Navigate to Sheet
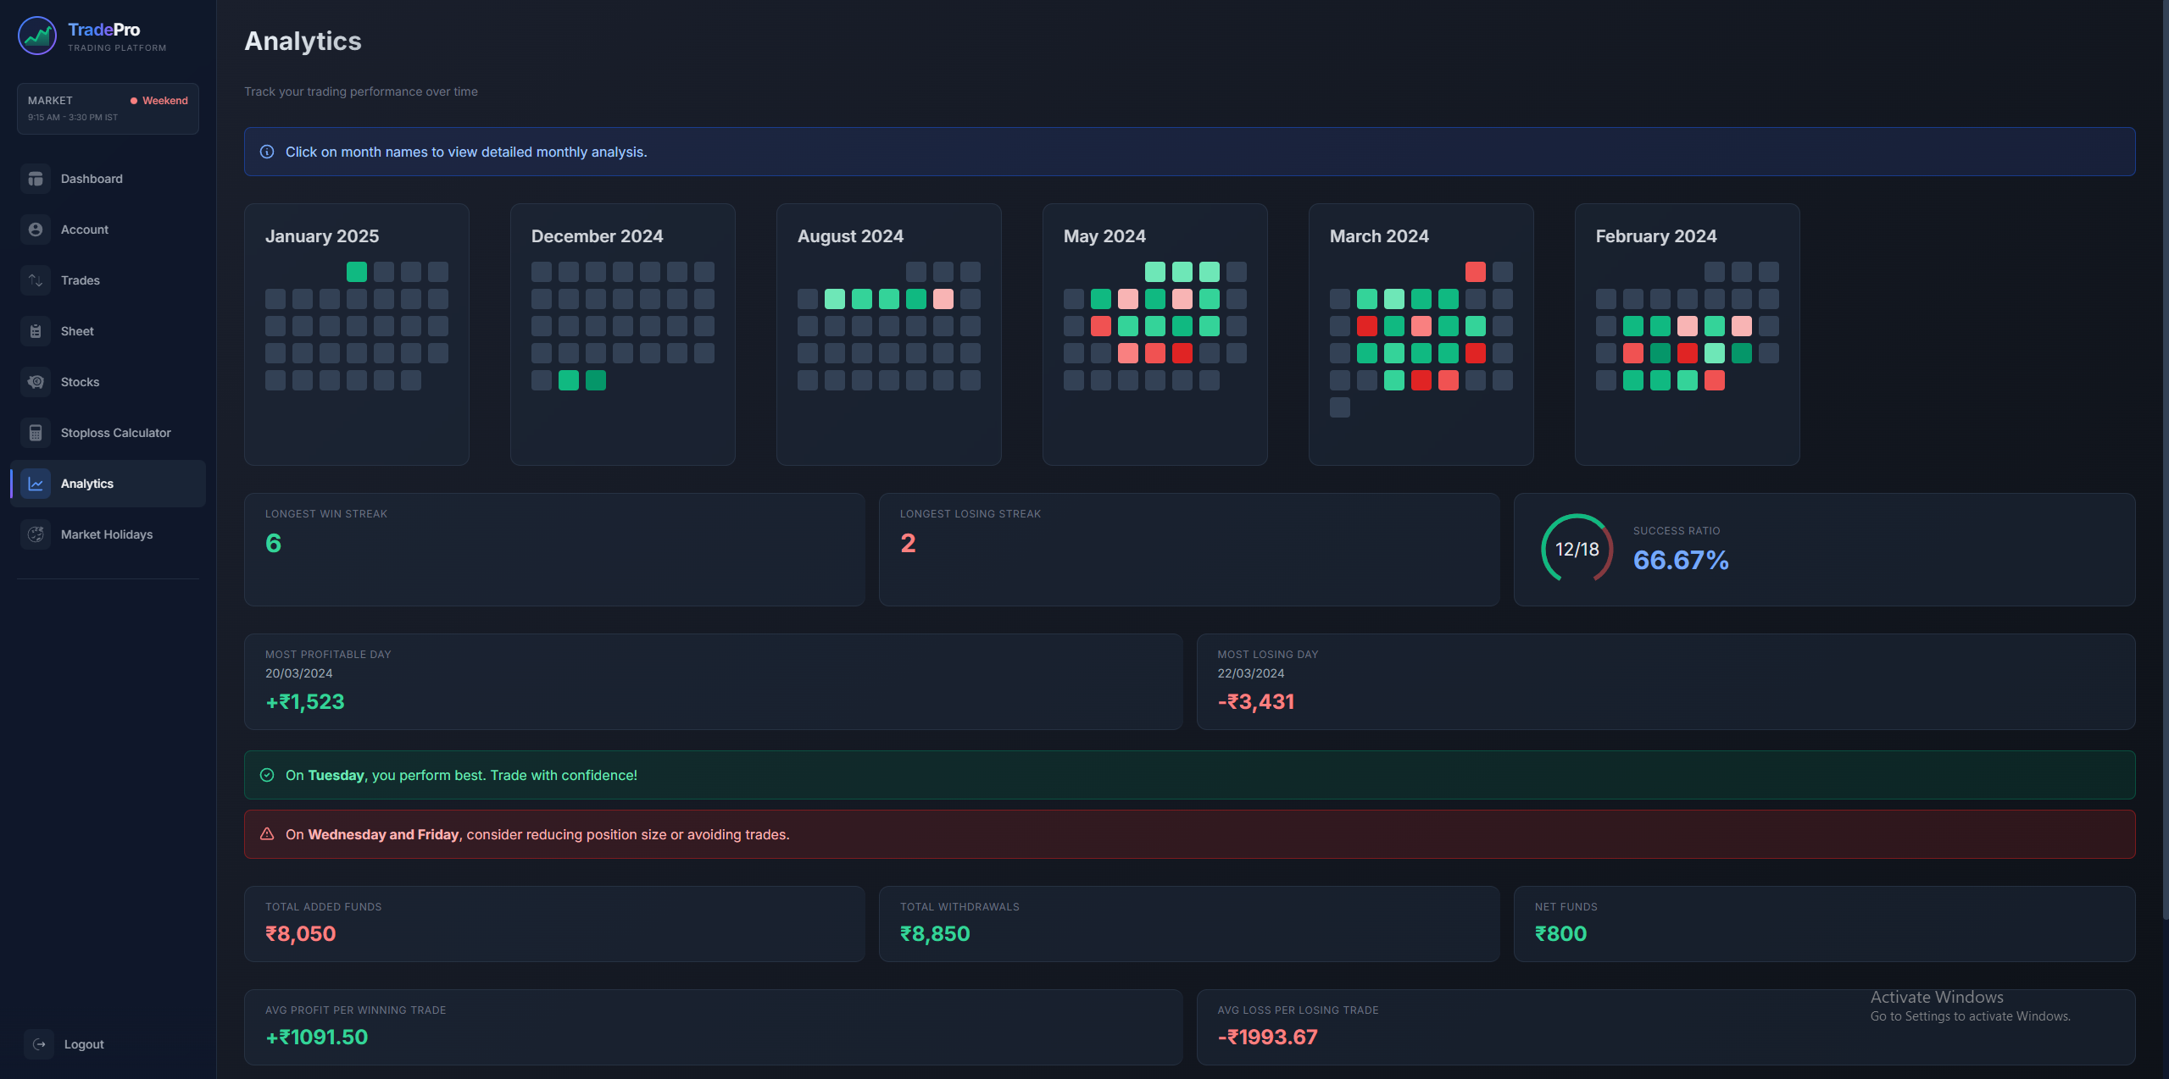This screenshot has height=1079, width=2169. pyautogui.click(x=108, y=331)
